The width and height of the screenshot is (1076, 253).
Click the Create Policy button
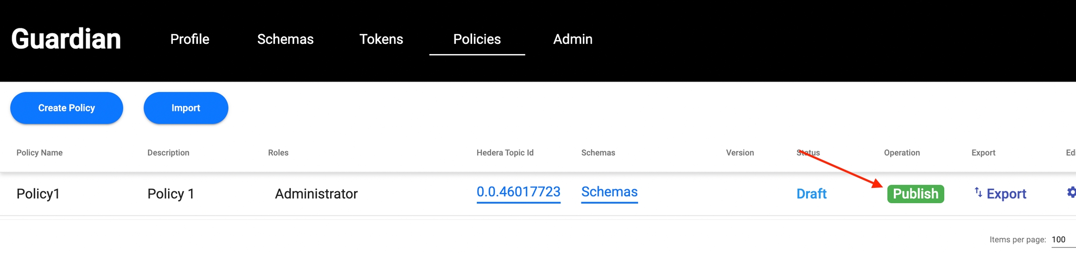67,108
